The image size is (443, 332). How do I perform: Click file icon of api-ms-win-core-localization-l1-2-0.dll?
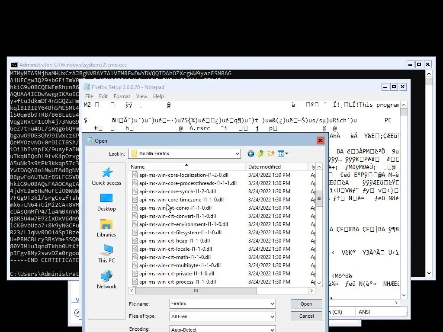click(135, 175)
